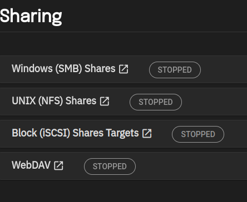Viewport: 247px width, 202px height.
Task: Select the Block (iSCSI) Shares Targets title
Action: pyautogui.click(x=75, y=133)
